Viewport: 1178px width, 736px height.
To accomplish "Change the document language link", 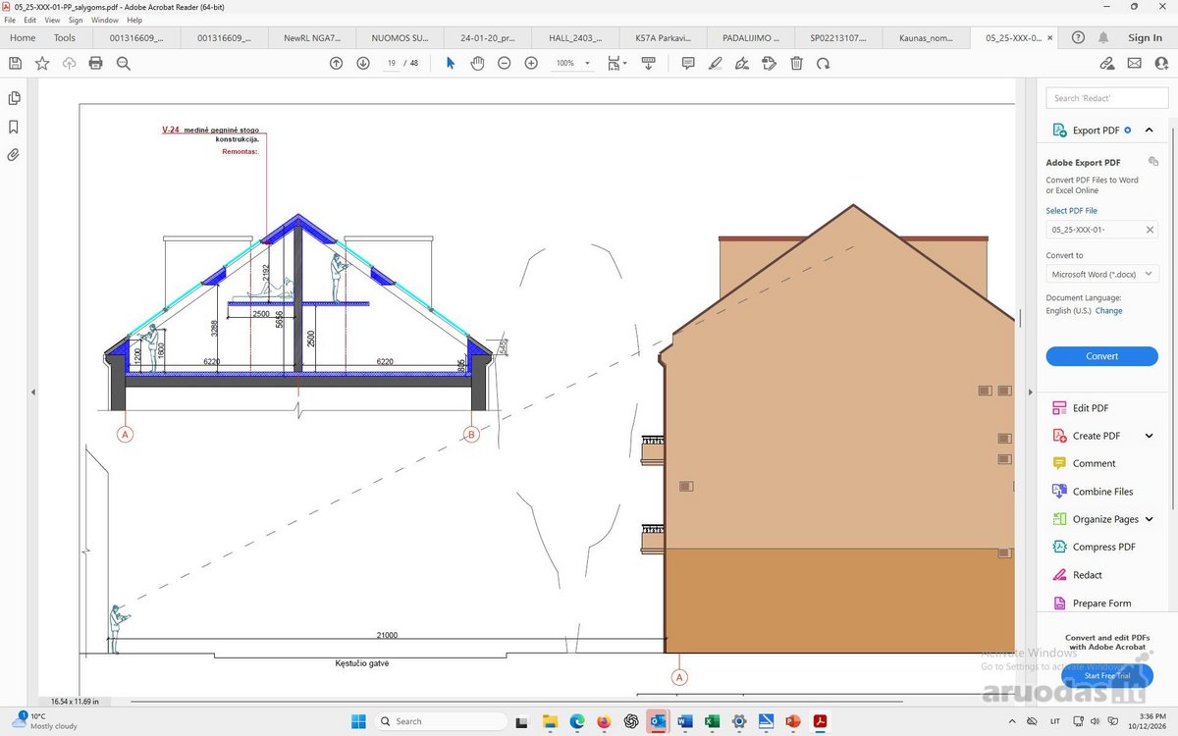I will click(1108, 311).
